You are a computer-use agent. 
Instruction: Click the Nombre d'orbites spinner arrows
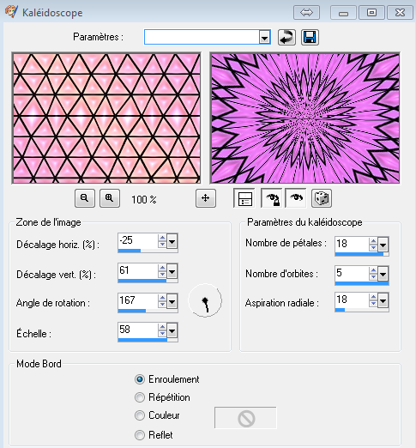coord(373,275)
